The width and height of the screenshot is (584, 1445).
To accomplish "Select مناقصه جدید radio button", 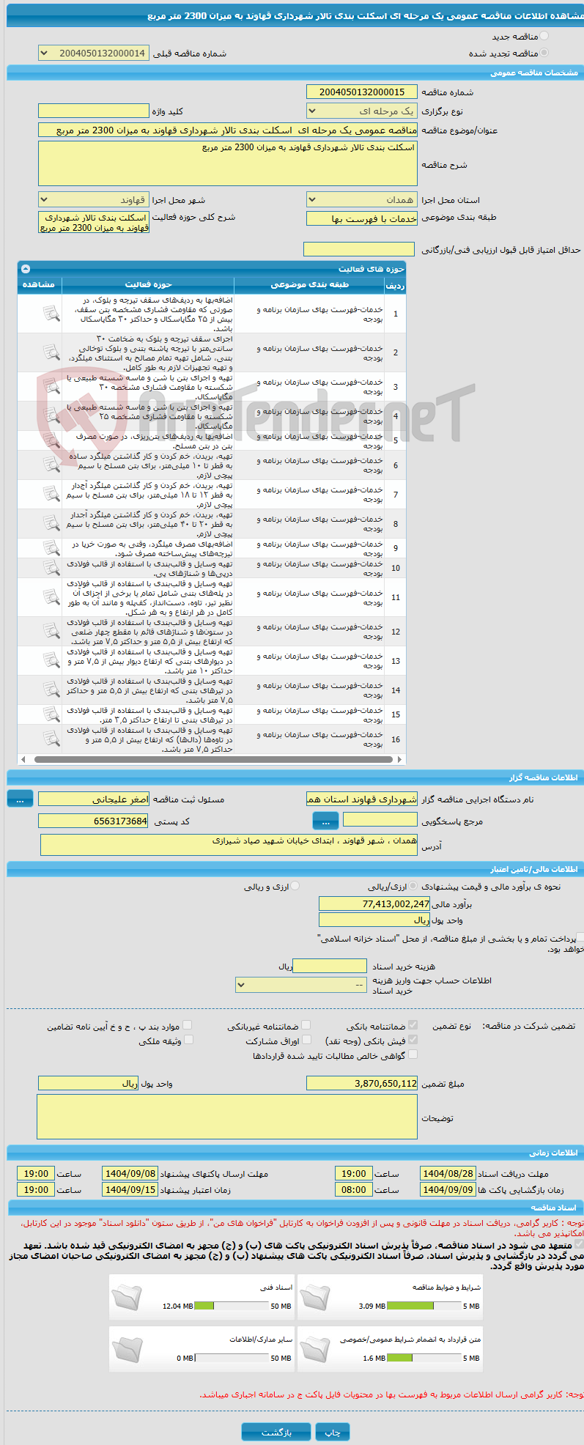I will tap(544, 36).
